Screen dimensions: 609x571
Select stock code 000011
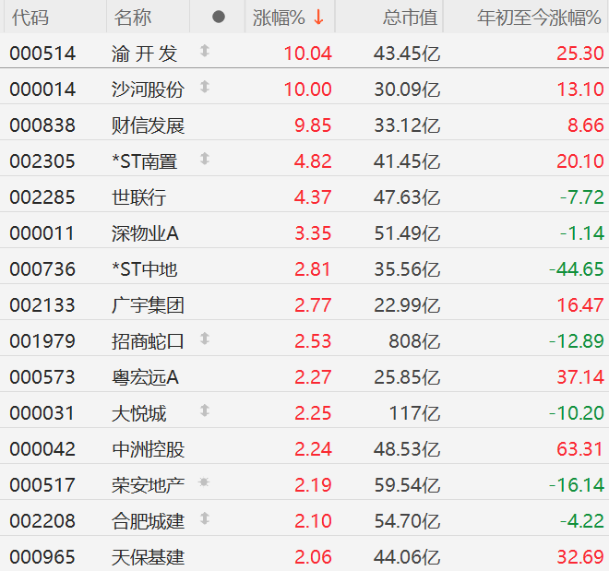pyautogui.click(x=42, y=233)
